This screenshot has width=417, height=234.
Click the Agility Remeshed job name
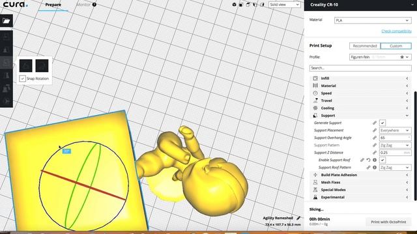(278, 218)
